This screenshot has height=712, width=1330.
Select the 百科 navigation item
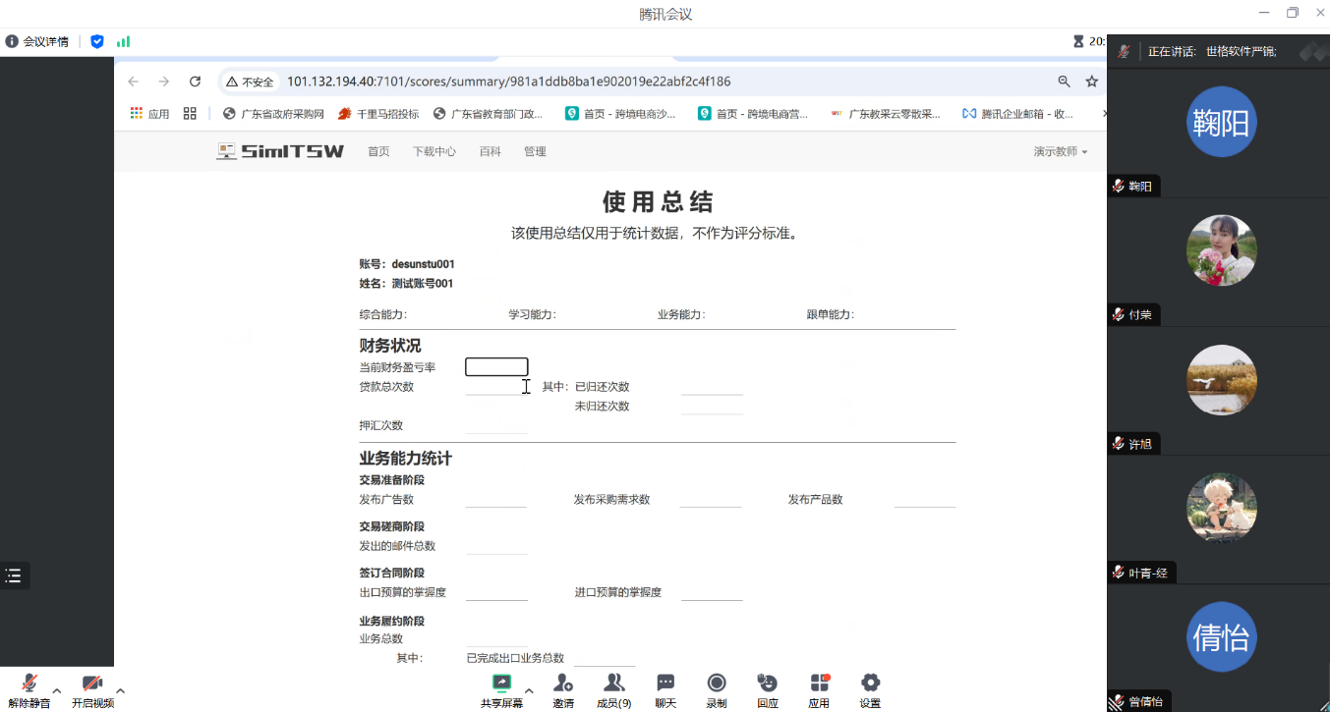490,152
